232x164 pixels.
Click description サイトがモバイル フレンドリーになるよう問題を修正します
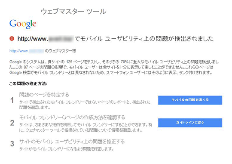click(67, 149)
